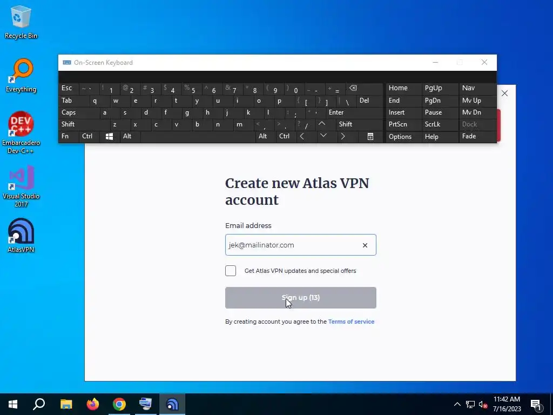Open Google Chrome from the taskbar
The image size is (553, 415).
click(119, 404)
